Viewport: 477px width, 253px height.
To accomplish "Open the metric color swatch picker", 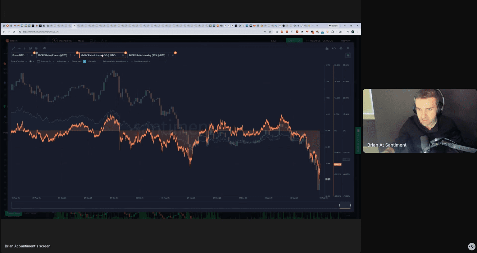I will click(x=30, y=61).
